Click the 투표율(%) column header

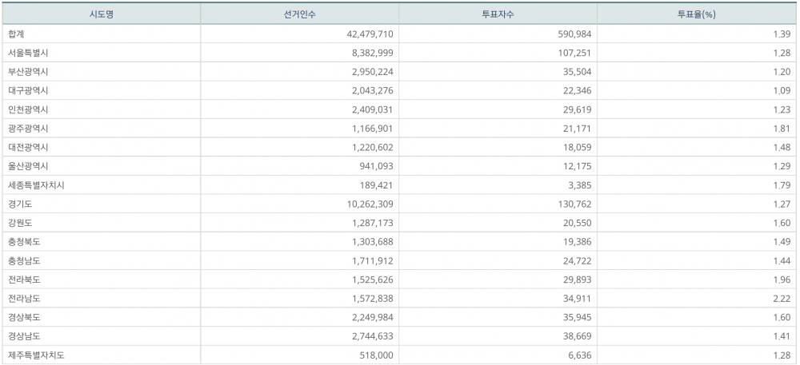(x=696, y=14)
